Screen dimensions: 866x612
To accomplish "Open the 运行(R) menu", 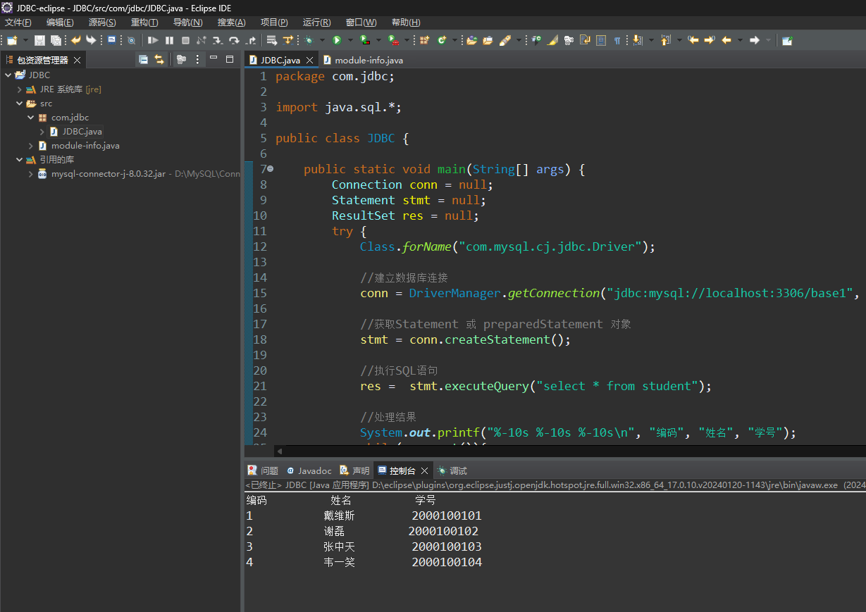I will click(x=316, y=23).
